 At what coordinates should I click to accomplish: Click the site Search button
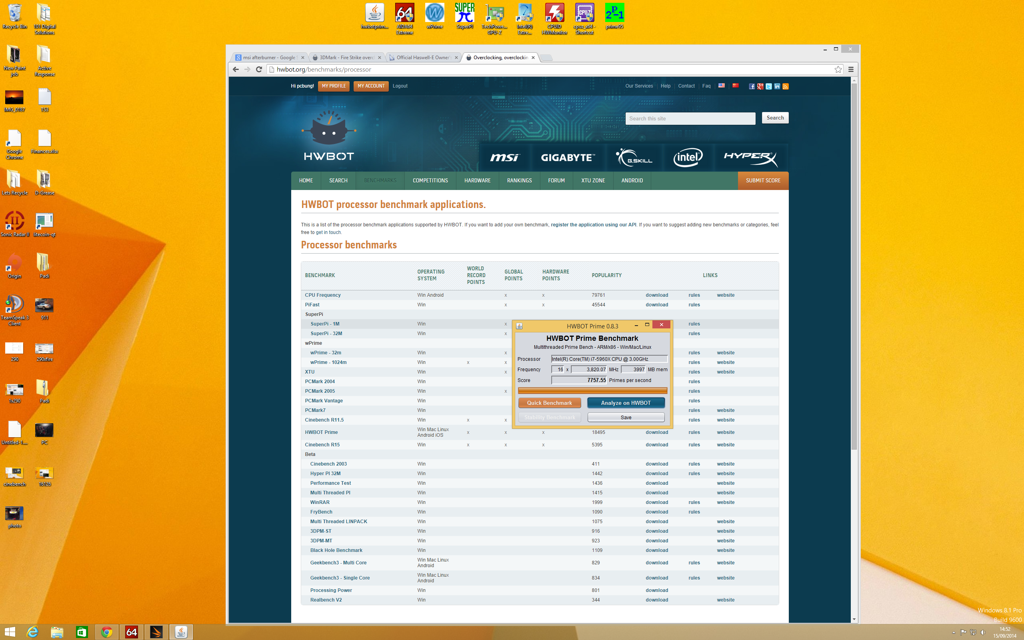click(x=775, y=118)
